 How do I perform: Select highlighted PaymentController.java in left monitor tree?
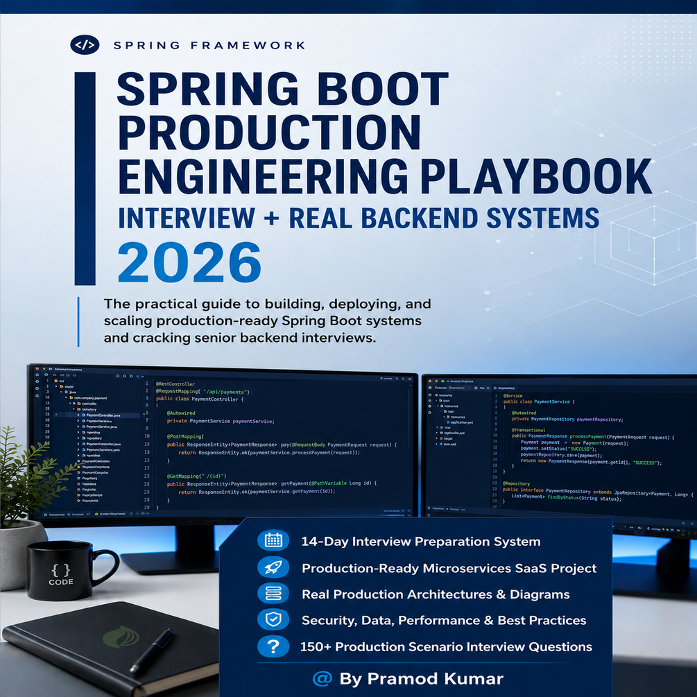tap(102, 415)
